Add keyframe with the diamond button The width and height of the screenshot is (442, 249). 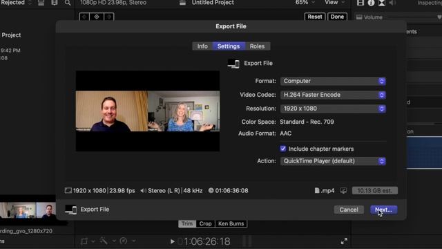coord(97,17)
